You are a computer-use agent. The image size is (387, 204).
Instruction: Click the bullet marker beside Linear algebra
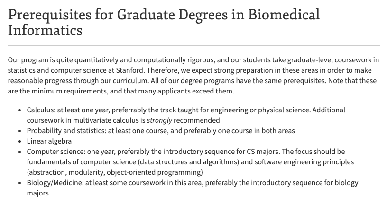click(19, 141)
